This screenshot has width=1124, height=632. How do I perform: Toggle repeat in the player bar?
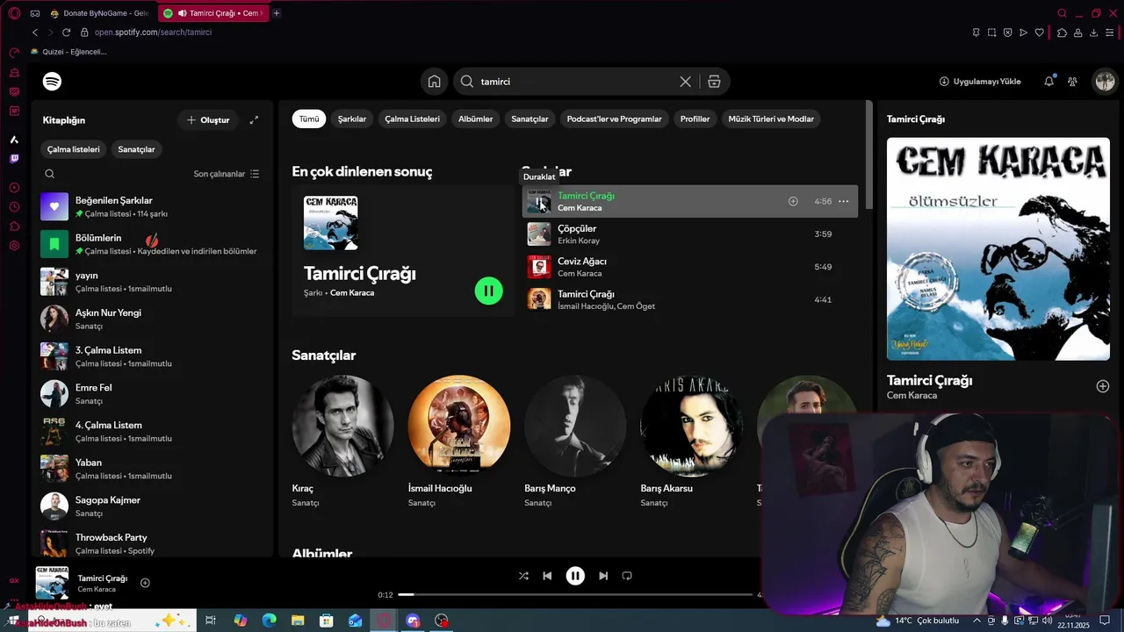[x=627, y=576]
